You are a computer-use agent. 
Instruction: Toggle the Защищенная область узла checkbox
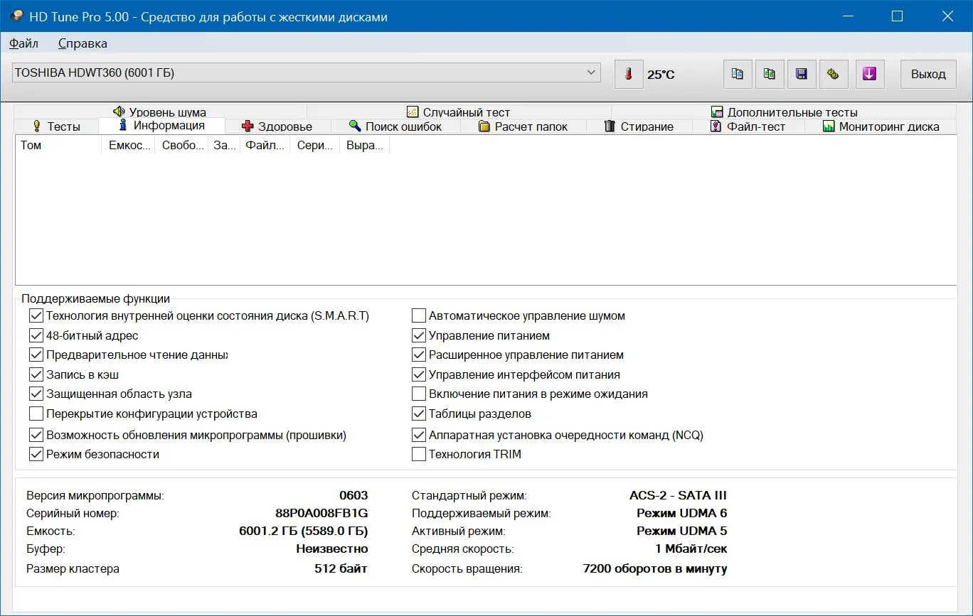(36, 394)
